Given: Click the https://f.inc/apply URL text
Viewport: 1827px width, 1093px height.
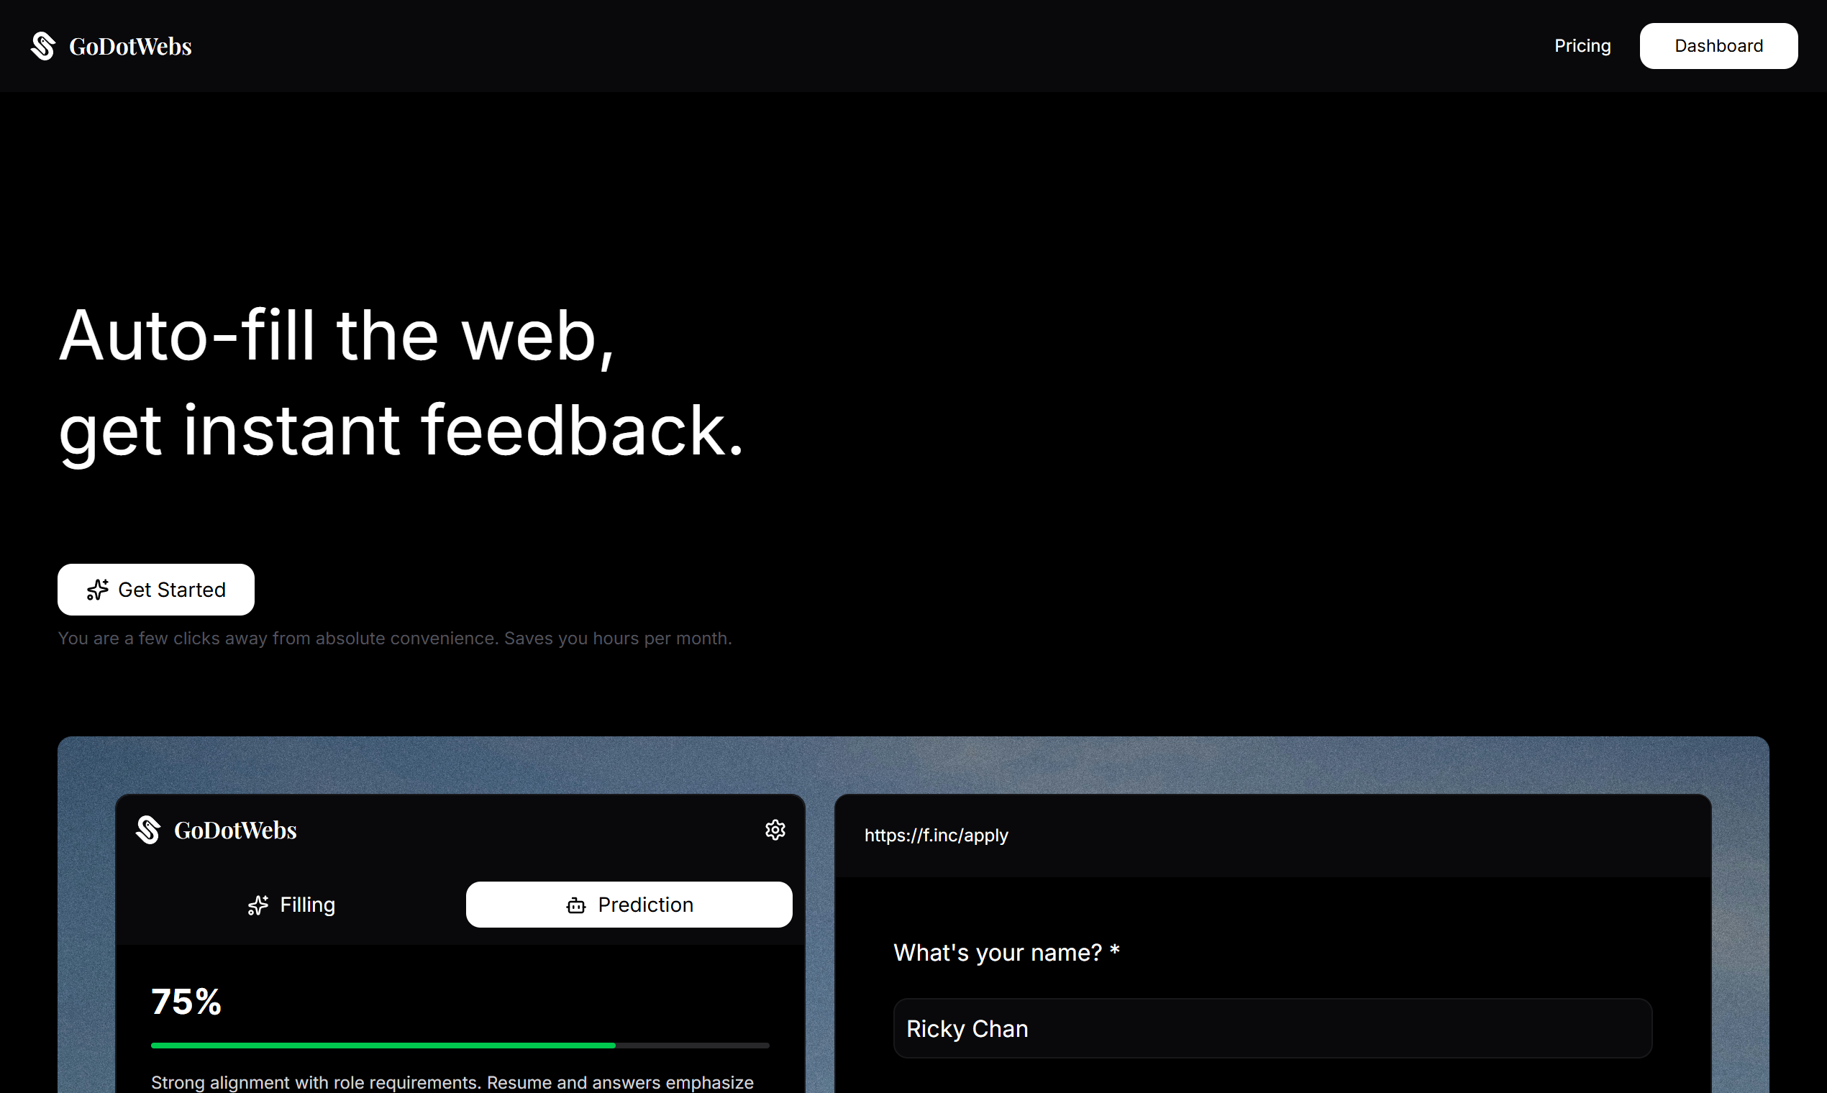Looking at the screenshot, I should click(x=936, y=836).
